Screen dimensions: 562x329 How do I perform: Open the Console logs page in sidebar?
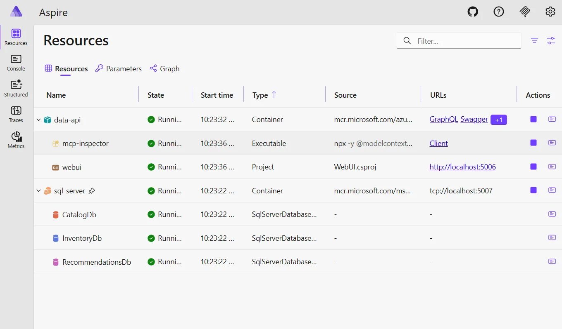(16, 63)
